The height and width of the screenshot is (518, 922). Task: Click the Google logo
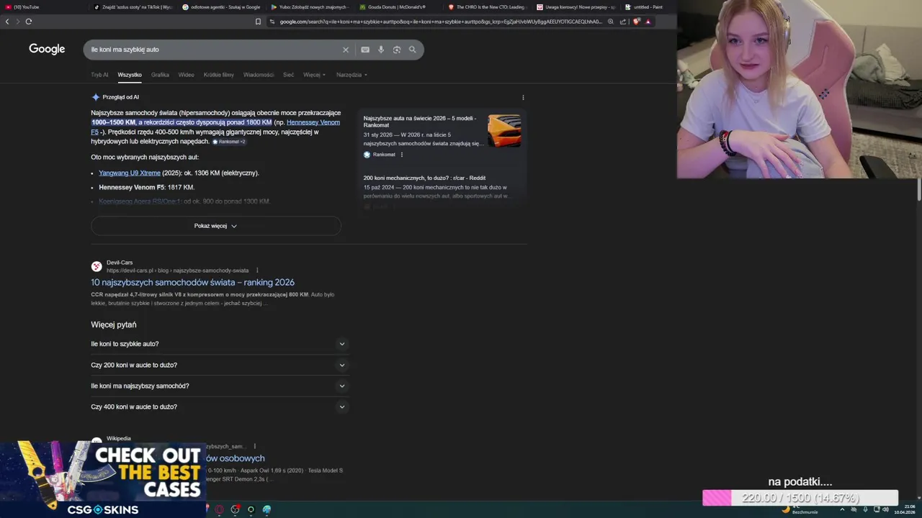coord(47,49)
